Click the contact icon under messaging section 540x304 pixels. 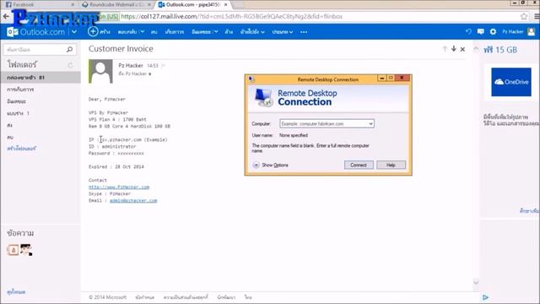(13, 250)
